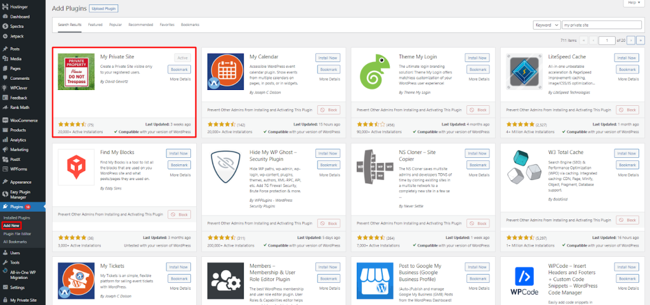Jump to the last results page
The height and width of the screenshot is (305, 650).
[x=641, y=40]
